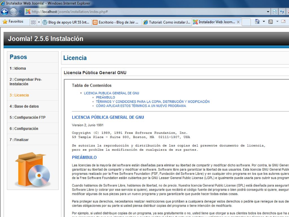Click the Internet Explorer title bar icon
This screenshot has width=289, height=217.
(x=3, y=3)
